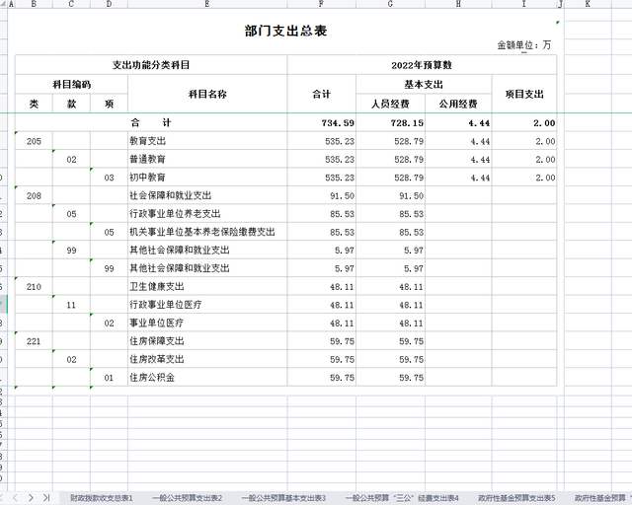
Task: Click the 部门支出总表 title cell
Action: click(285, 31)
